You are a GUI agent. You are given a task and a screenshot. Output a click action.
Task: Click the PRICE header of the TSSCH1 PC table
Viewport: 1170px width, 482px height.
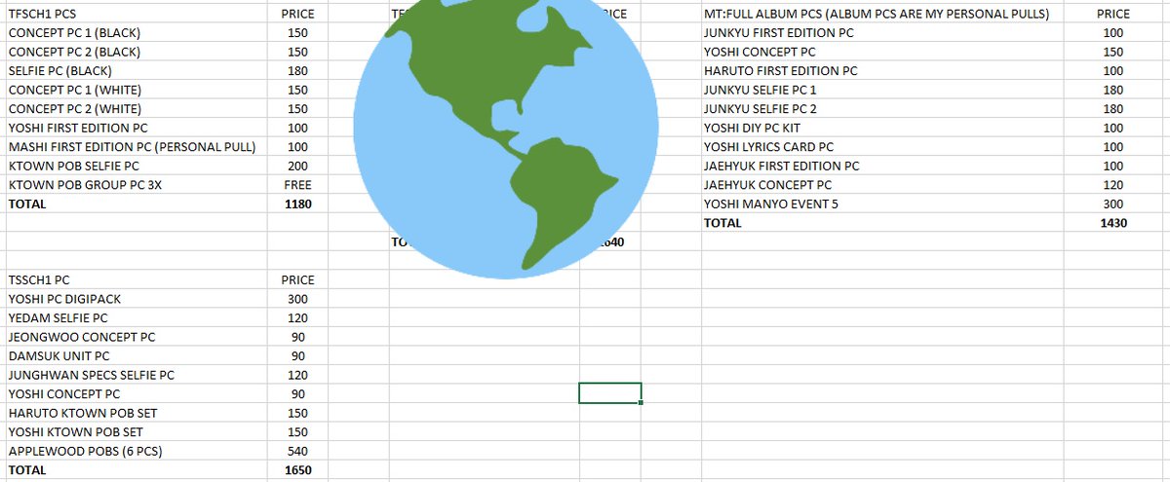click(296, 279)
